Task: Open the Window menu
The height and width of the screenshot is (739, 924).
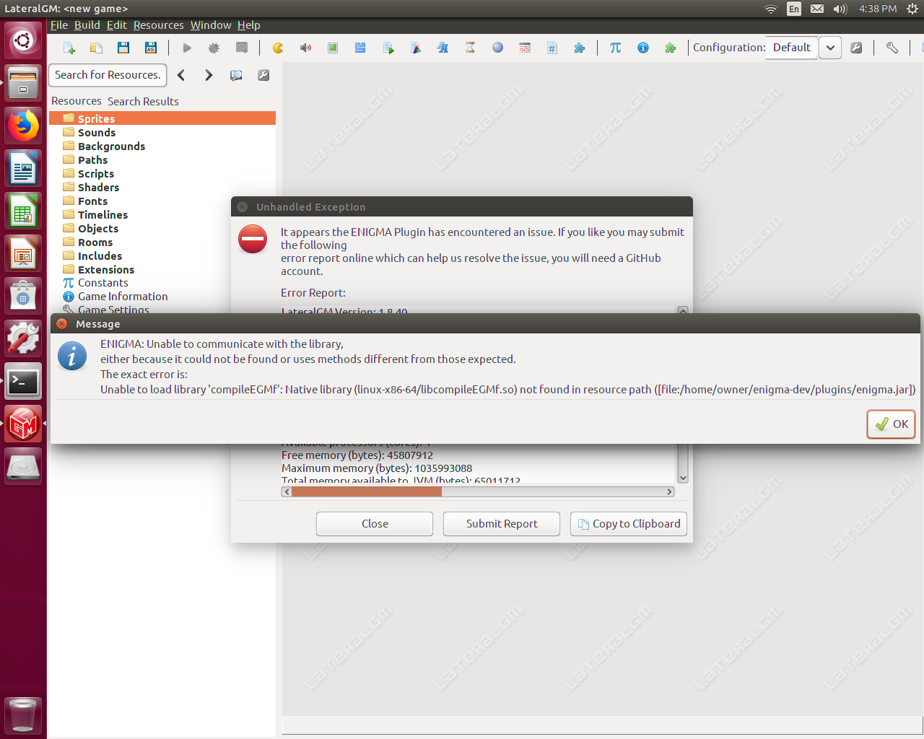Action: pyautogui.click(x=211, y=25)
